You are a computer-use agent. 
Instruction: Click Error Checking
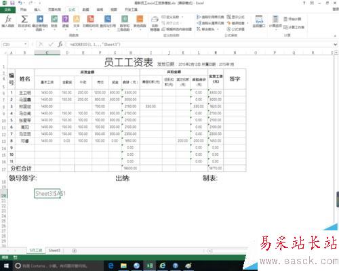coord(236,23)
